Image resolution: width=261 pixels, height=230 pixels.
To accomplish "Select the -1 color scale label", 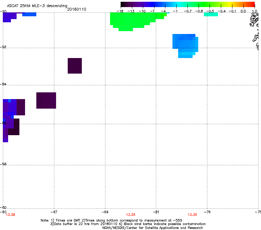I will pyautogui.click(x=175, y=11).
